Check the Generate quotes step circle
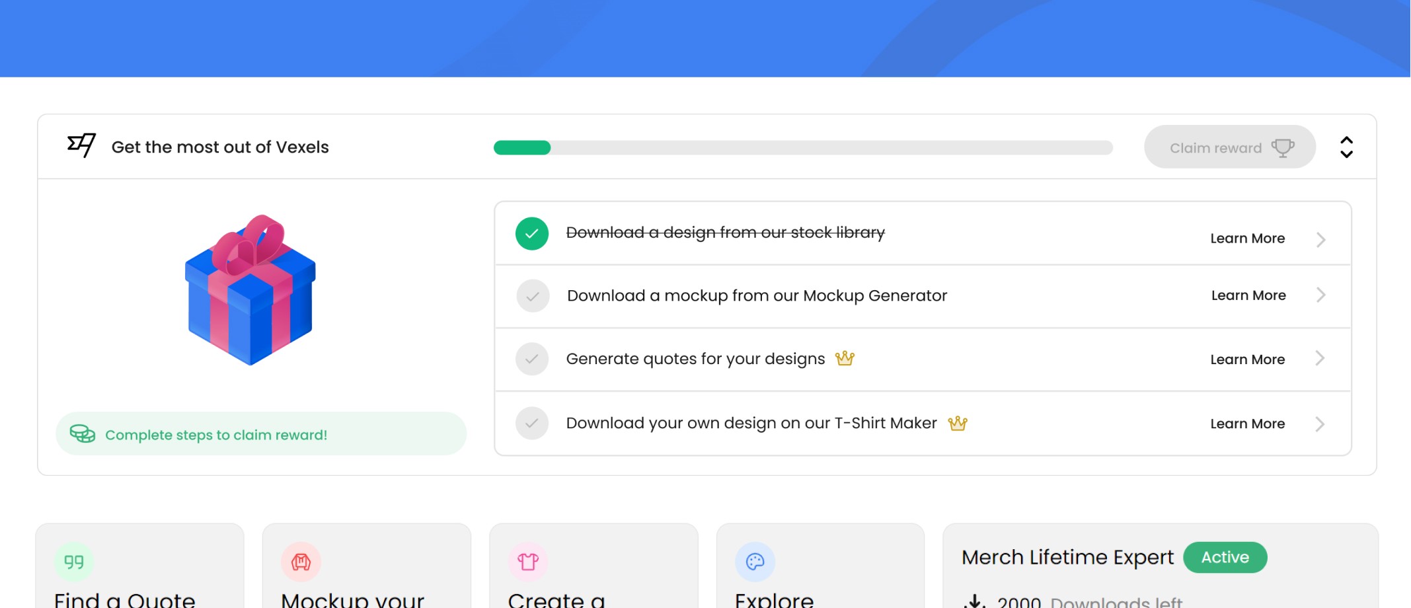1411x608 pixels. tap(532, 359)
